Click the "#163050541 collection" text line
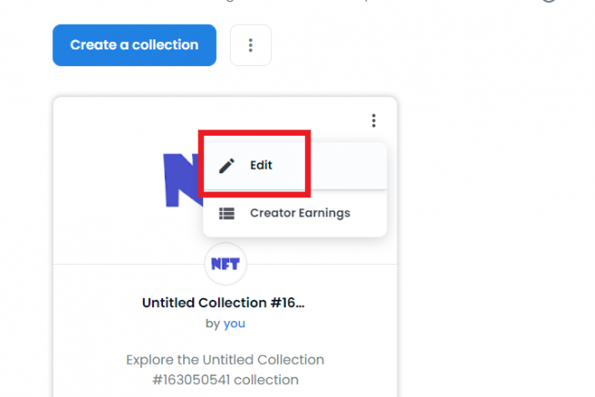Image resolution: width=595 pixels, height=397 pixels. click(225, 380)
